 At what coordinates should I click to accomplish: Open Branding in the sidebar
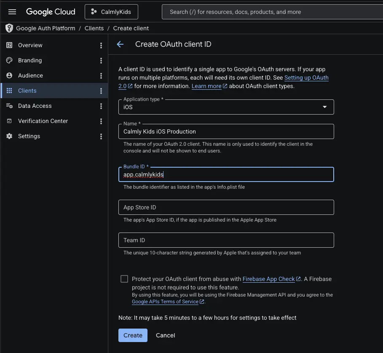coord(54,60)
